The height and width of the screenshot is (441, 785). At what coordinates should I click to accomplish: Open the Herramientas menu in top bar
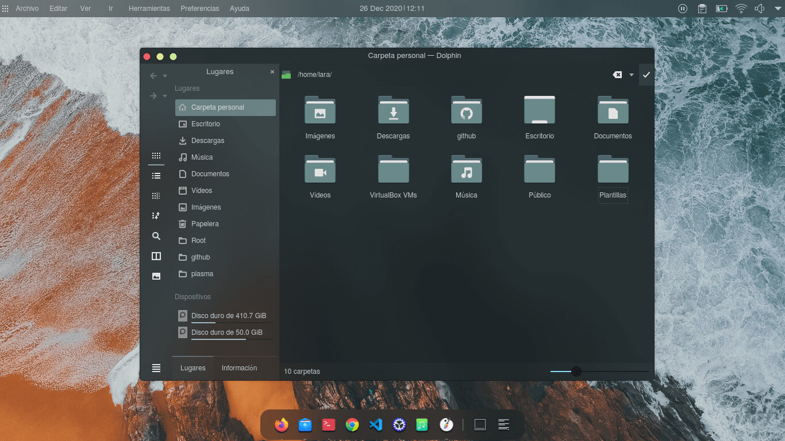click(x=149, y=9)
